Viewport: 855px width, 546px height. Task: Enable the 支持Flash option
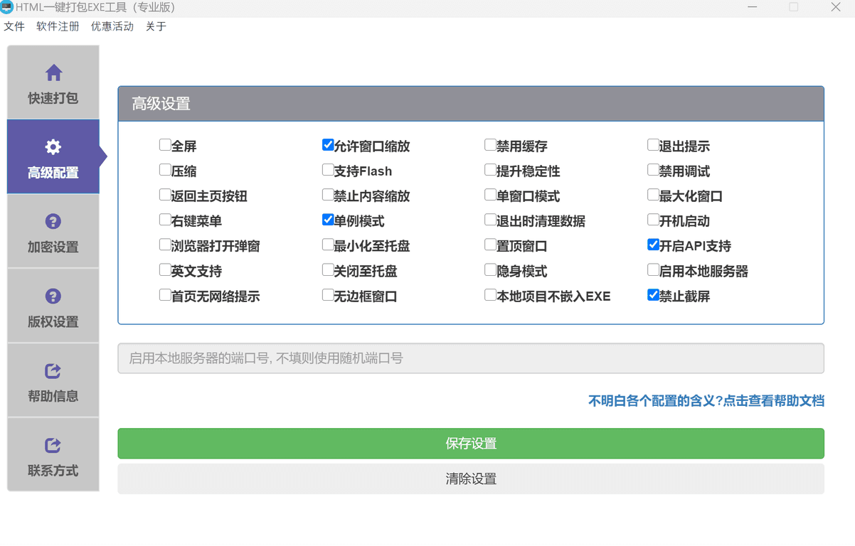pos(327,171)
